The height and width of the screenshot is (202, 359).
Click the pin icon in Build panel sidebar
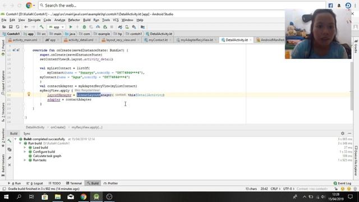(10, 158)
